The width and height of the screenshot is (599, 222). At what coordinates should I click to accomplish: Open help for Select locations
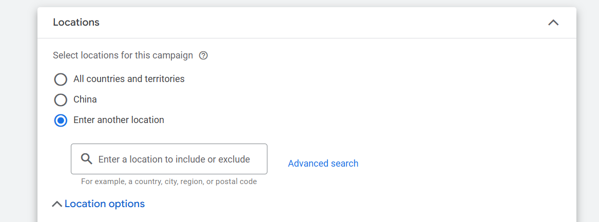click(x=203, y=55)
